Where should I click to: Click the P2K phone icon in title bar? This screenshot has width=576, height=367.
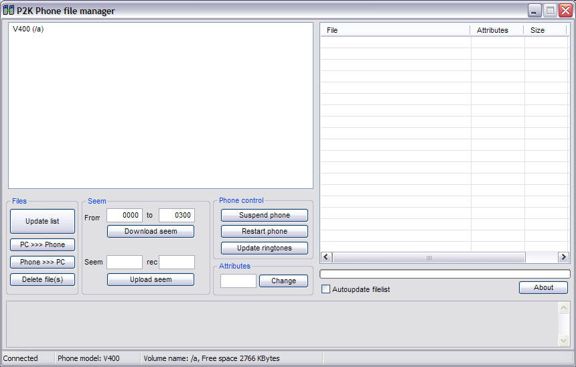(x=9, y=10)
